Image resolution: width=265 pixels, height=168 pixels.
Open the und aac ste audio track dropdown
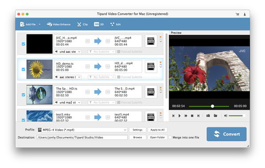click(68, 52)
